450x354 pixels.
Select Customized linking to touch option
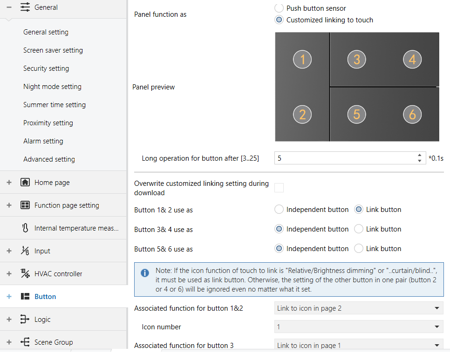tap(279, 20)
